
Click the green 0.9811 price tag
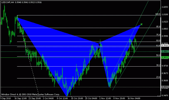(x=165, y=57)
